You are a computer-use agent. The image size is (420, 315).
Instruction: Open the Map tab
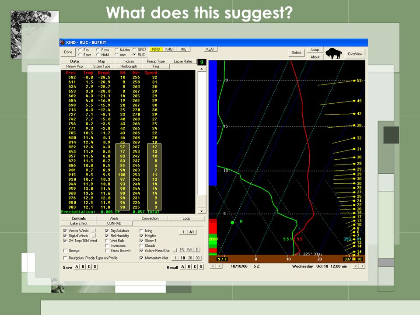click(x=101, y=61)
